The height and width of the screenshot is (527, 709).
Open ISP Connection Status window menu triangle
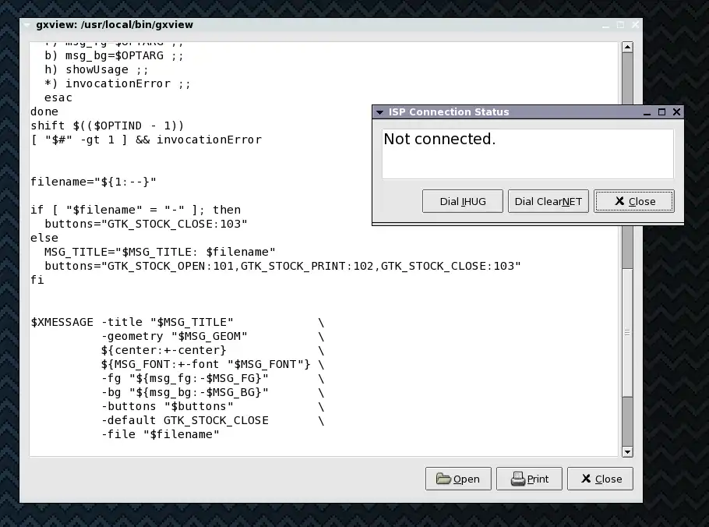click(380, 112)
